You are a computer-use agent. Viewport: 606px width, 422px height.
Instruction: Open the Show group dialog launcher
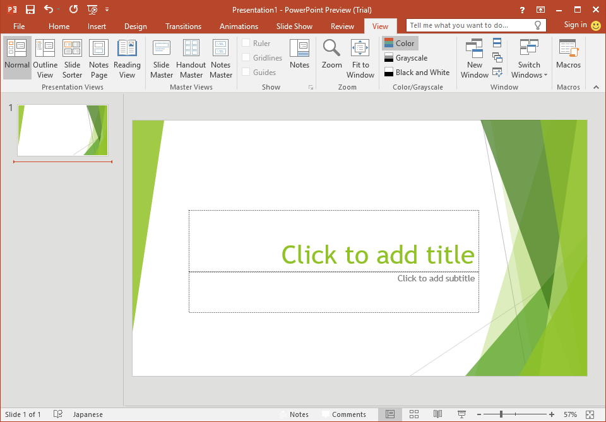pyautogui.click(x=311, y=88)
